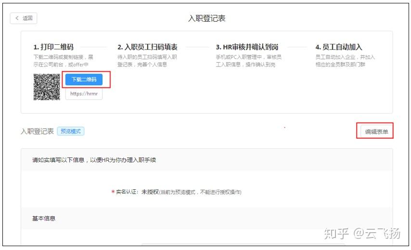Select step heading 4. 员工自动加入
The width and height of the screenshot is (411, 250).
point(339,47)
